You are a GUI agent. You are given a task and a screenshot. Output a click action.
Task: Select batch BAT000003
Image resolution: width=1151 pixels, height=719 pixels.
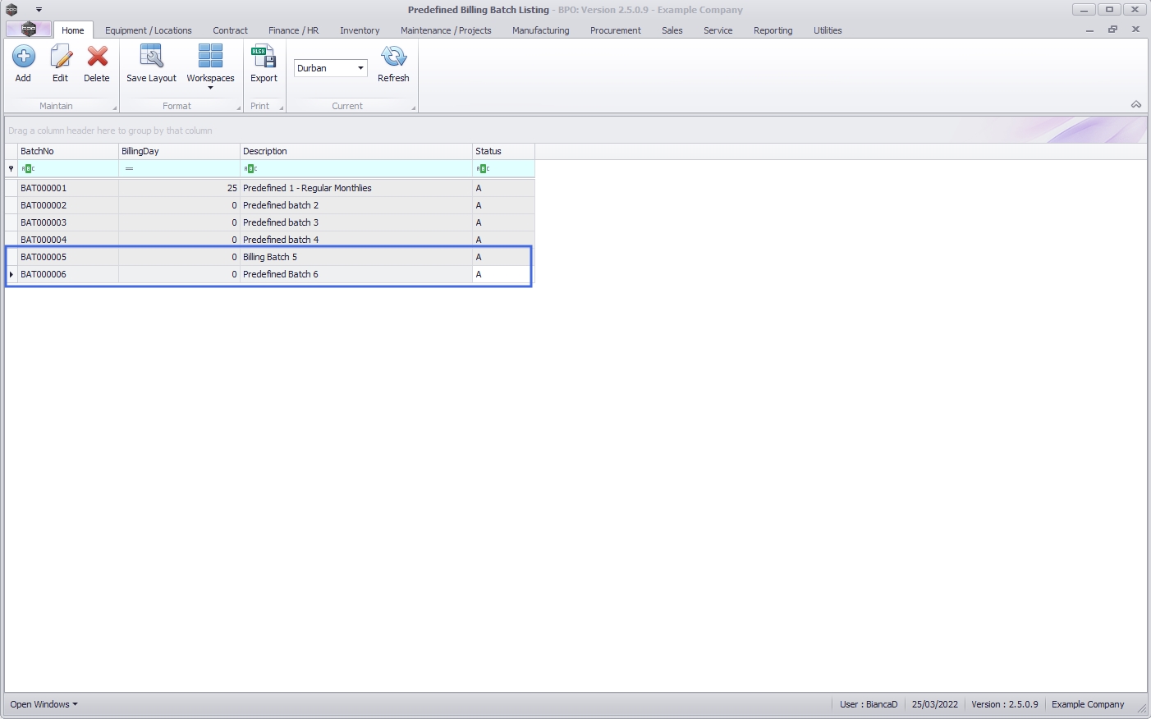[x=44, y=222]
